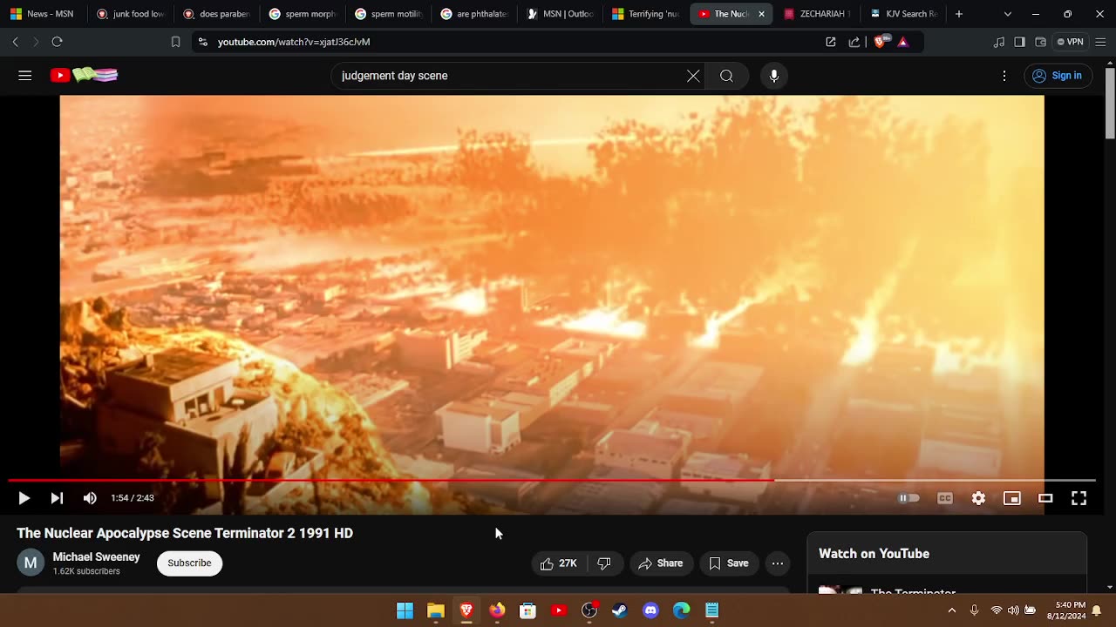Show hidden system tray icons
The width and height of the screenshot is (1116, 627).
pos(951,610)
